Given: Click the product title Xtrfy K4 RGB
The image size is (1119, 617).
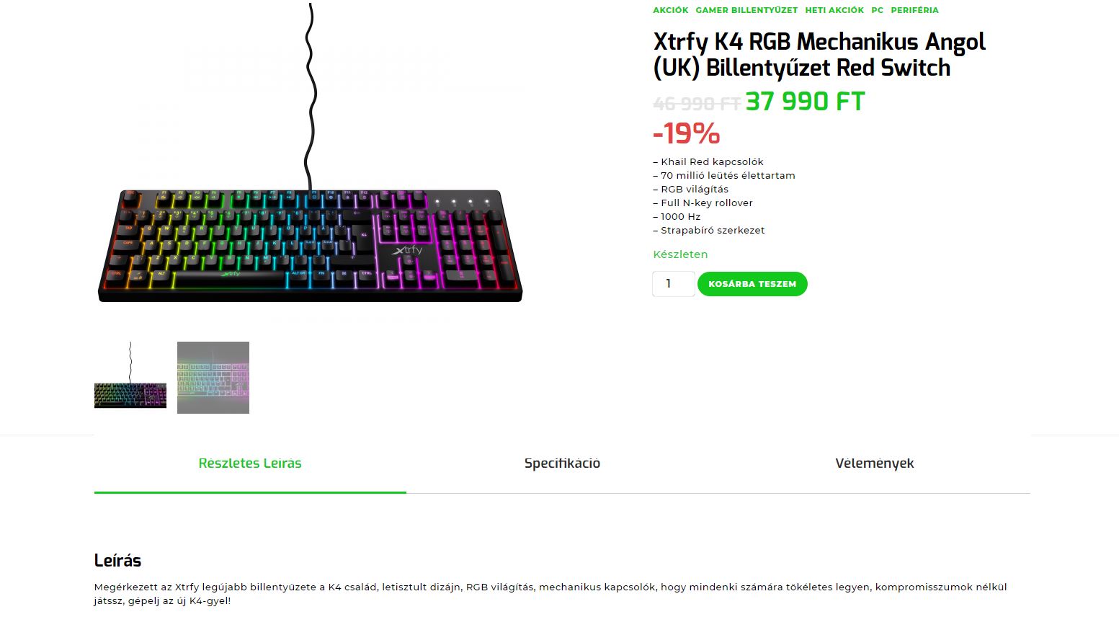Looking at the screenshot, I should click(x=819, y=55).
